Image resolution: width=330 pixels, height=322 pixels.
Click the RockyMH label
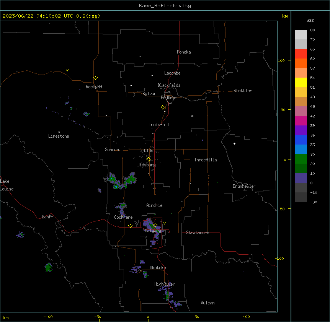pyautogui.click(x=94, y=86)
